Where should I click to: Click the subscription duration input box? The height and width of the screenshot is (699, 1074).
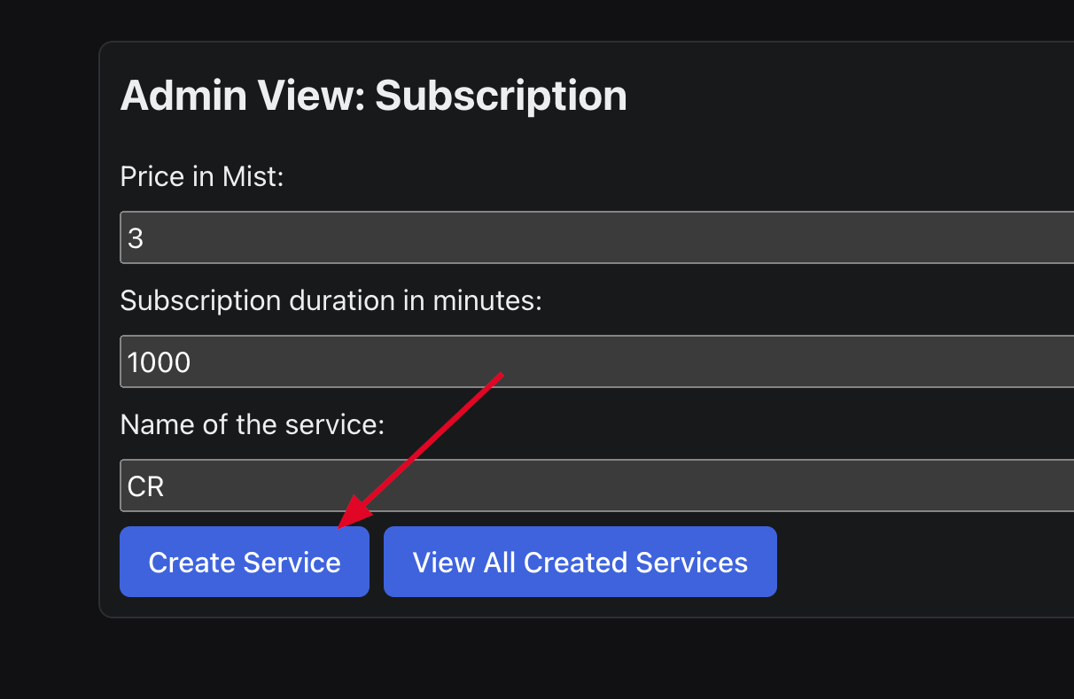[595, 361]
